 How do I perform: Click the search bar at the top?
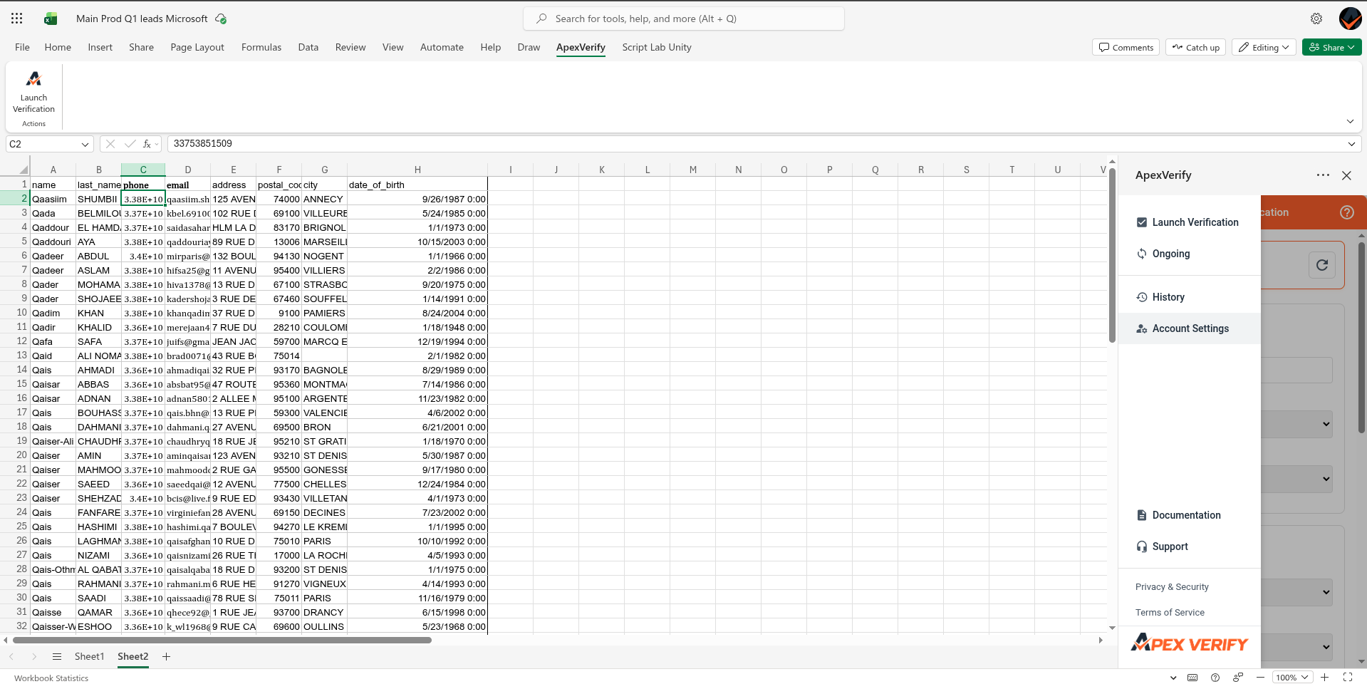[x=683, y=19]
